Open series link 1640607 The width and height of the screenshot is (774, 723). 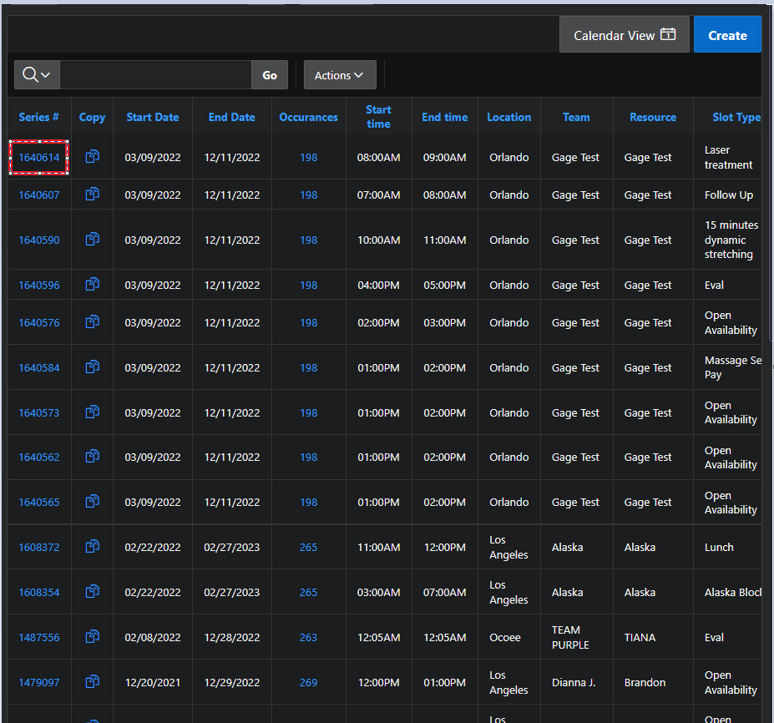click(39, 195)
